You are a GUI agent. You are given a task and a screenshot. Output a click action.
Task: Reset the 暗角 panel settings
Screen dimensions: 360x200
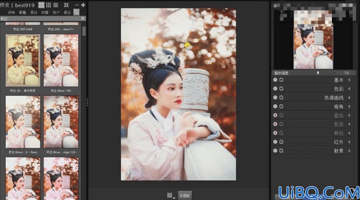[x=281, y=107]
